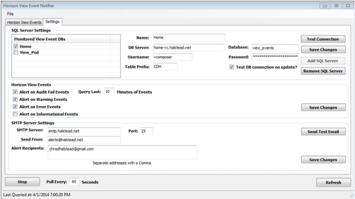Image resolution: width=355 pixels, height=199 pixels.
Task: Uncheck the Home database checkbox
Action: coord(16,46)
